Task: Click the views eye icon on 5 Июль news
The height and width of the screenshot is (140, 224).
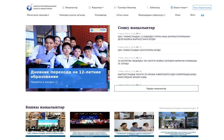Action: (x=137, y=34)
